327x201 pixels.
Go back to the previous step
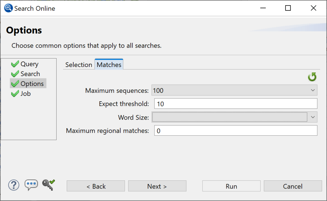click(x=95, y=186)
